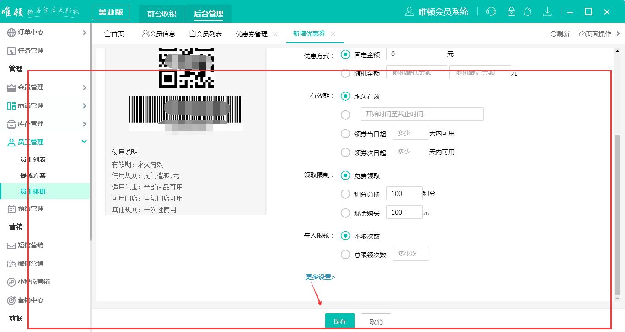Click the 会员管理 crown icon
The height and width of the screenshot is (332, 625).
(x=11, y=87)
